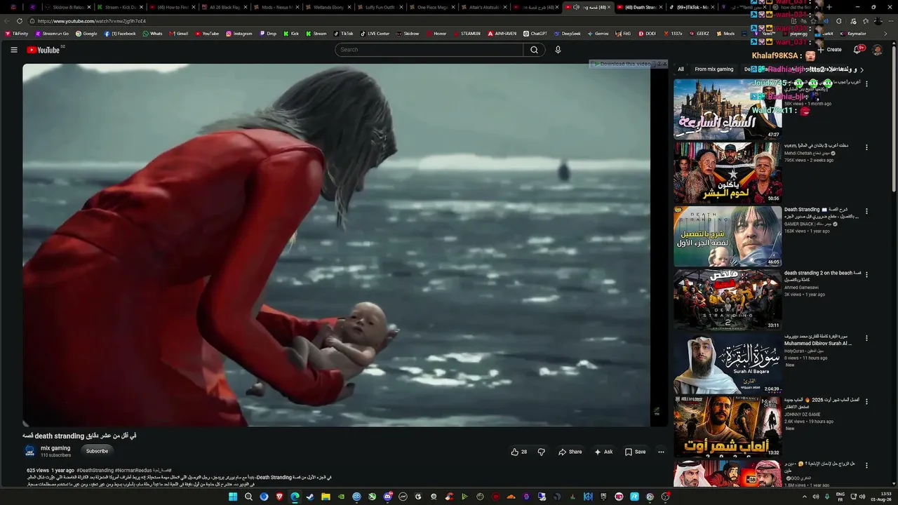898x505 pixels.
Task: Switch to the Stream - Kick Dashboard tab
Action: click(x=121, y=7)
